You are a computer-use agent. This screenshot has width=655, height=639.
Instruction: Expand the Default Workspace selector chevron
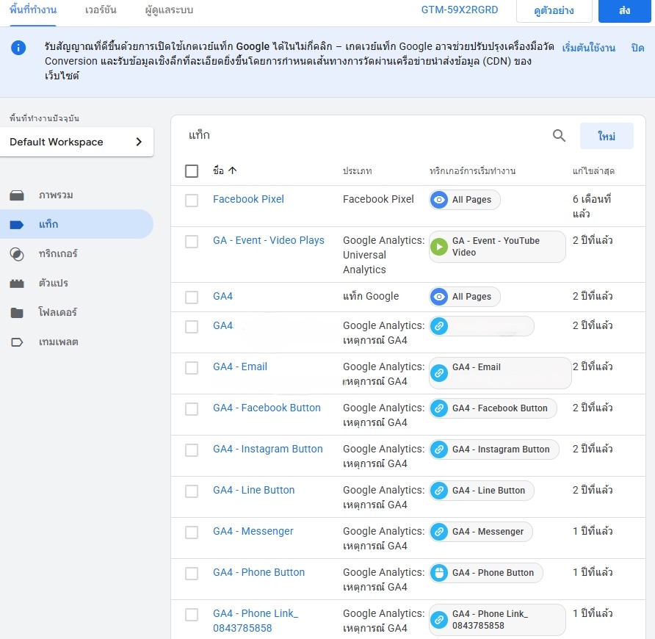pyautogui.click(x=139, y=142)
